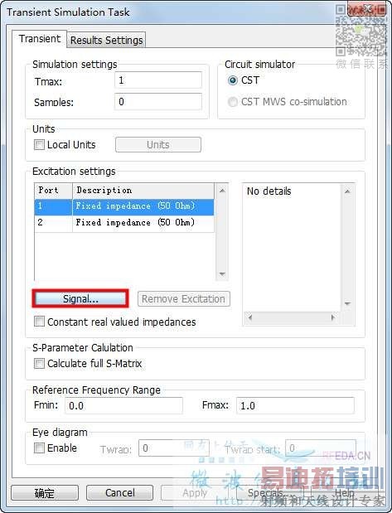Click the Samples input field
The image size is (392, 513).
click(x=158, y=101)
